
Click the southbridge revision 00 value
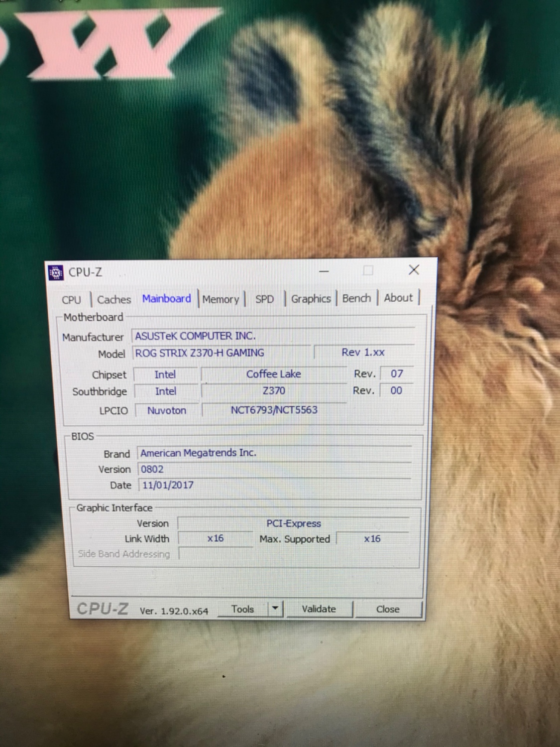tap(396, 390)
